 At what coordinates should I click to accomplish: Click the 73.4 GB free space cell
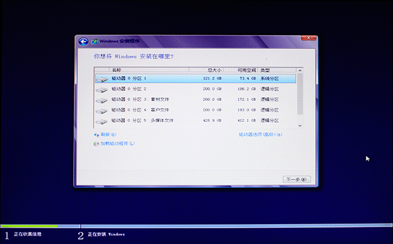(247, 79)
